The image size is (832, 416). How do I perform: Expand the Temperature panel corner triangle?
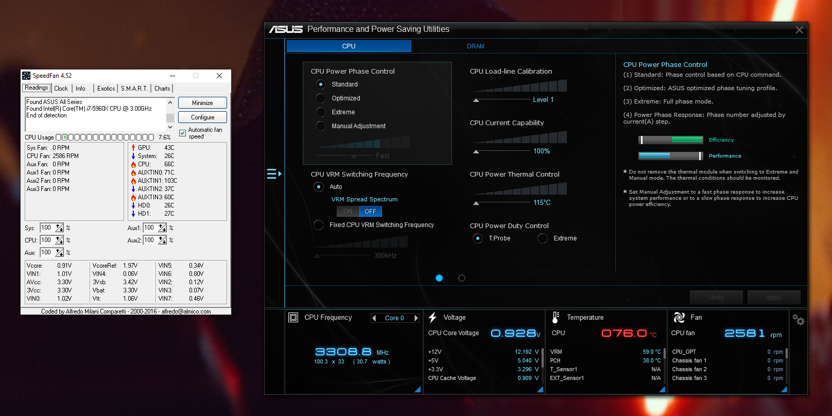point(662,390)
